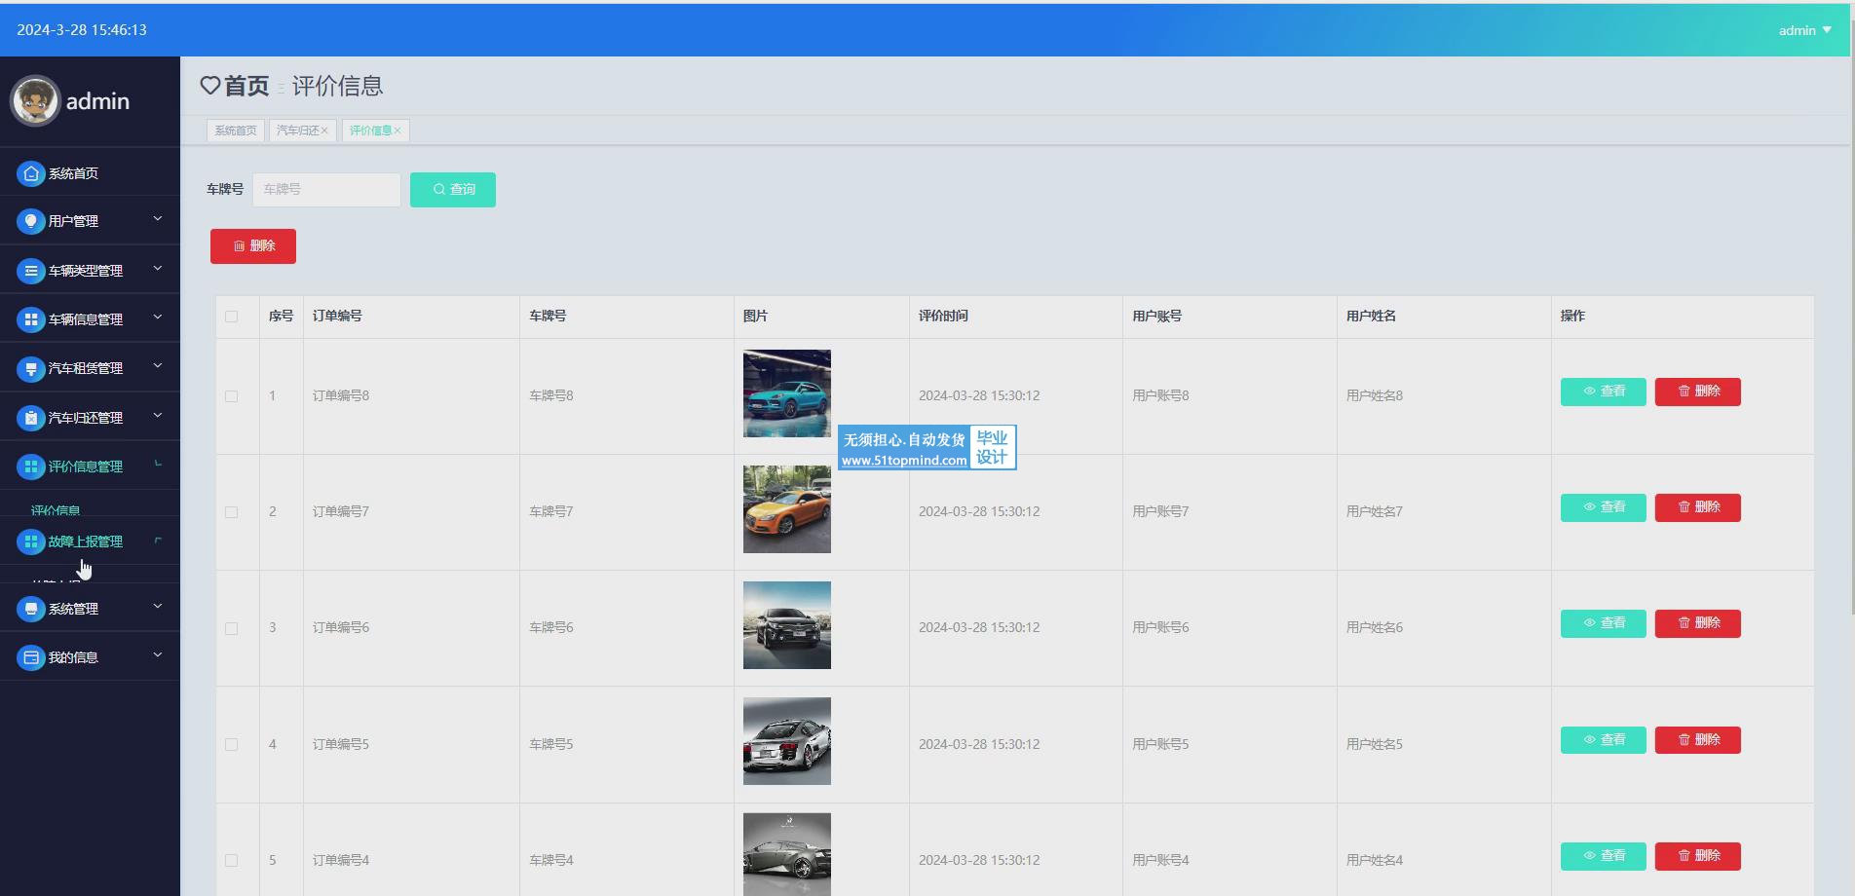This screenshot has width=1855, height=896.
Task: Expand the 汽车归还管理 menu chevron
Action: [158, 417]
